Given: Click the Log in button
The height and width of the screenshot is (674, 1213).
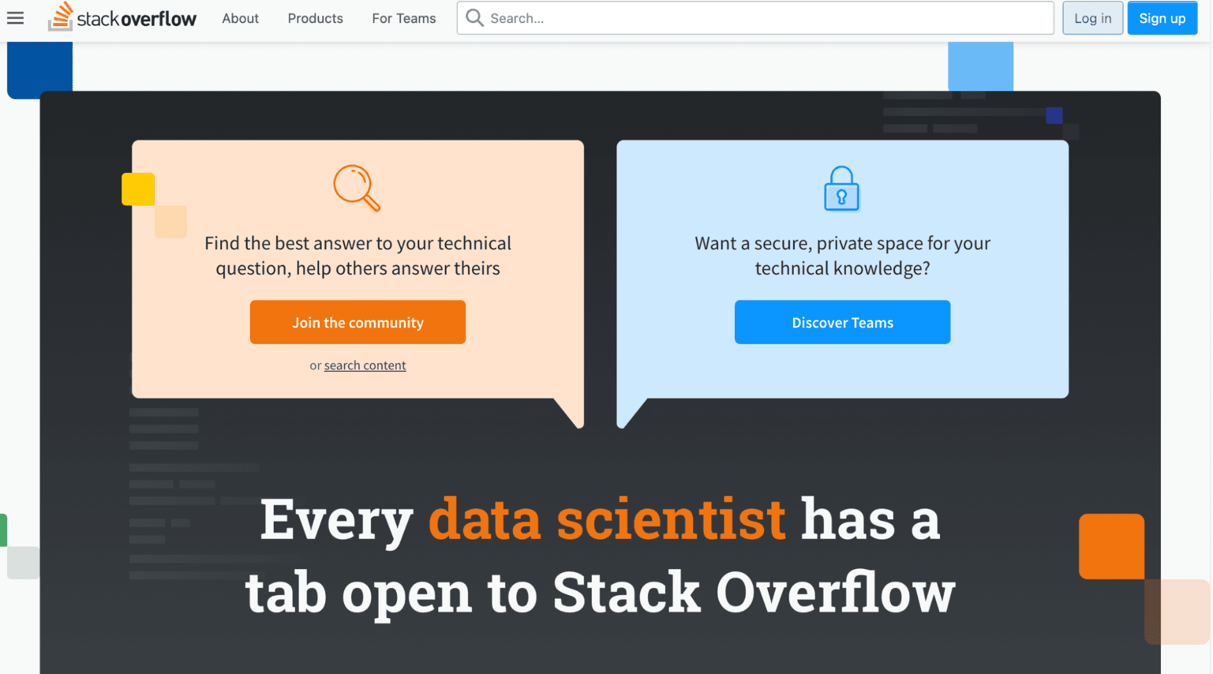Looking at the screenshot, I should 1092,18.
